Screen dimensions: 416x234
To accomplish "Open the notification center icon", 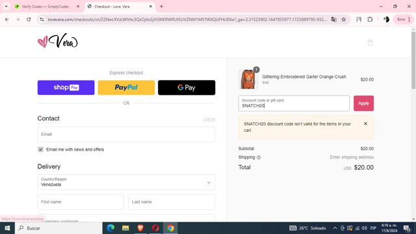I will (x=407, y=228).
